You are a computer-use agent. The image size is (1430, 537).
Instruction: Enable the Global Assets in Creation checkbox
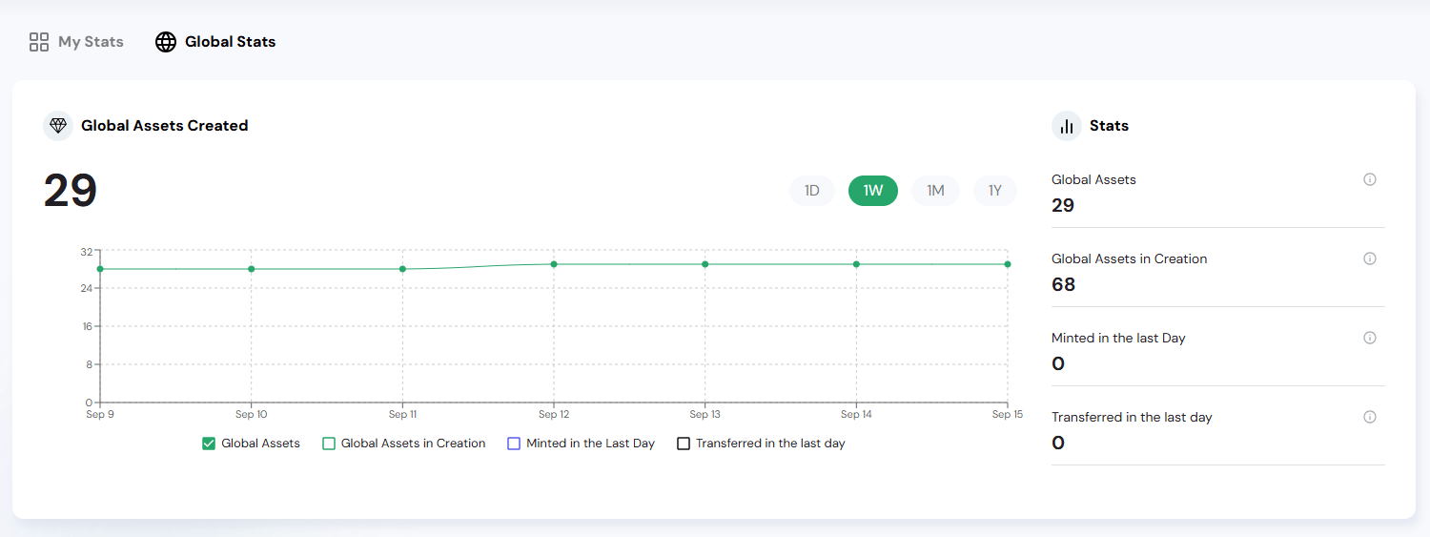click(329, 444)
